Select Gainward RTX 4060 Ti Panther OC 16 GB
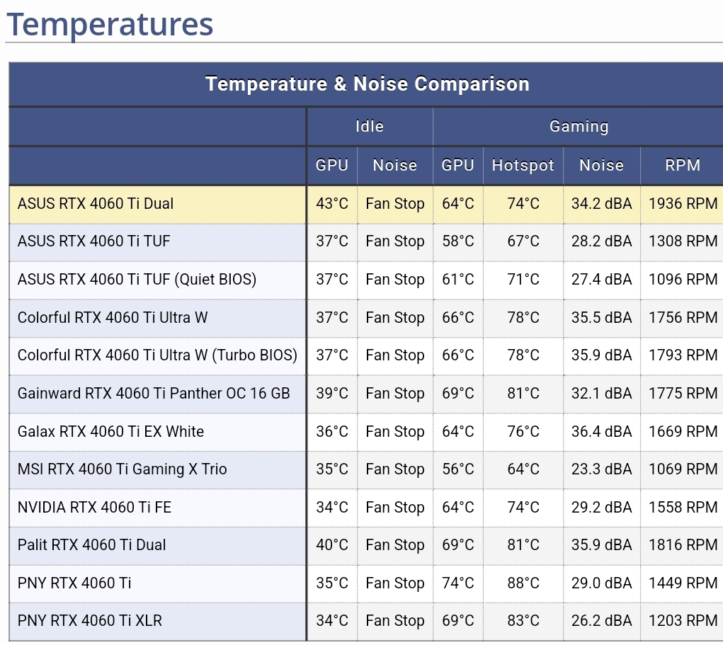The image size is (723, 645). coord(154,394)
